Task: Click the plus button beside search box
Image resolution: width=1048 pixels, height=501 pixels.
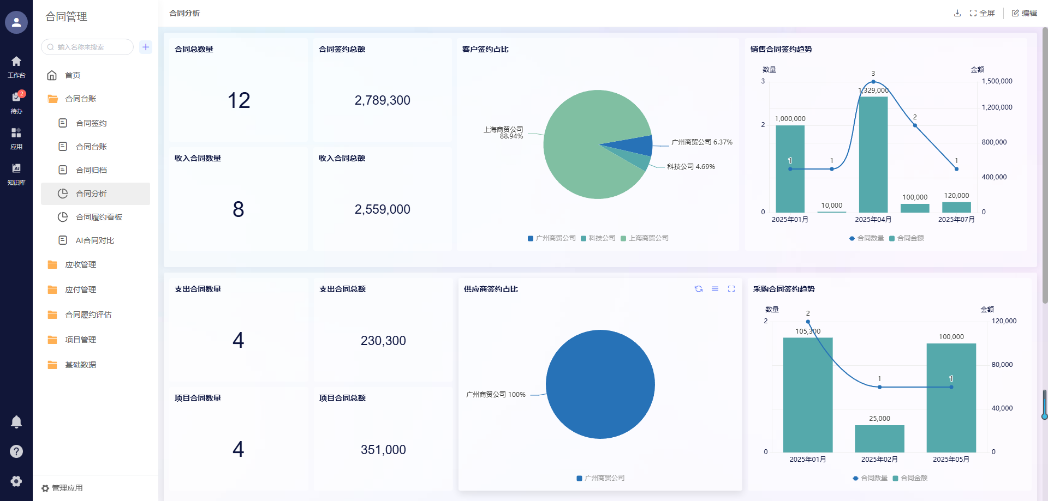Action: [x=146, y=47]
